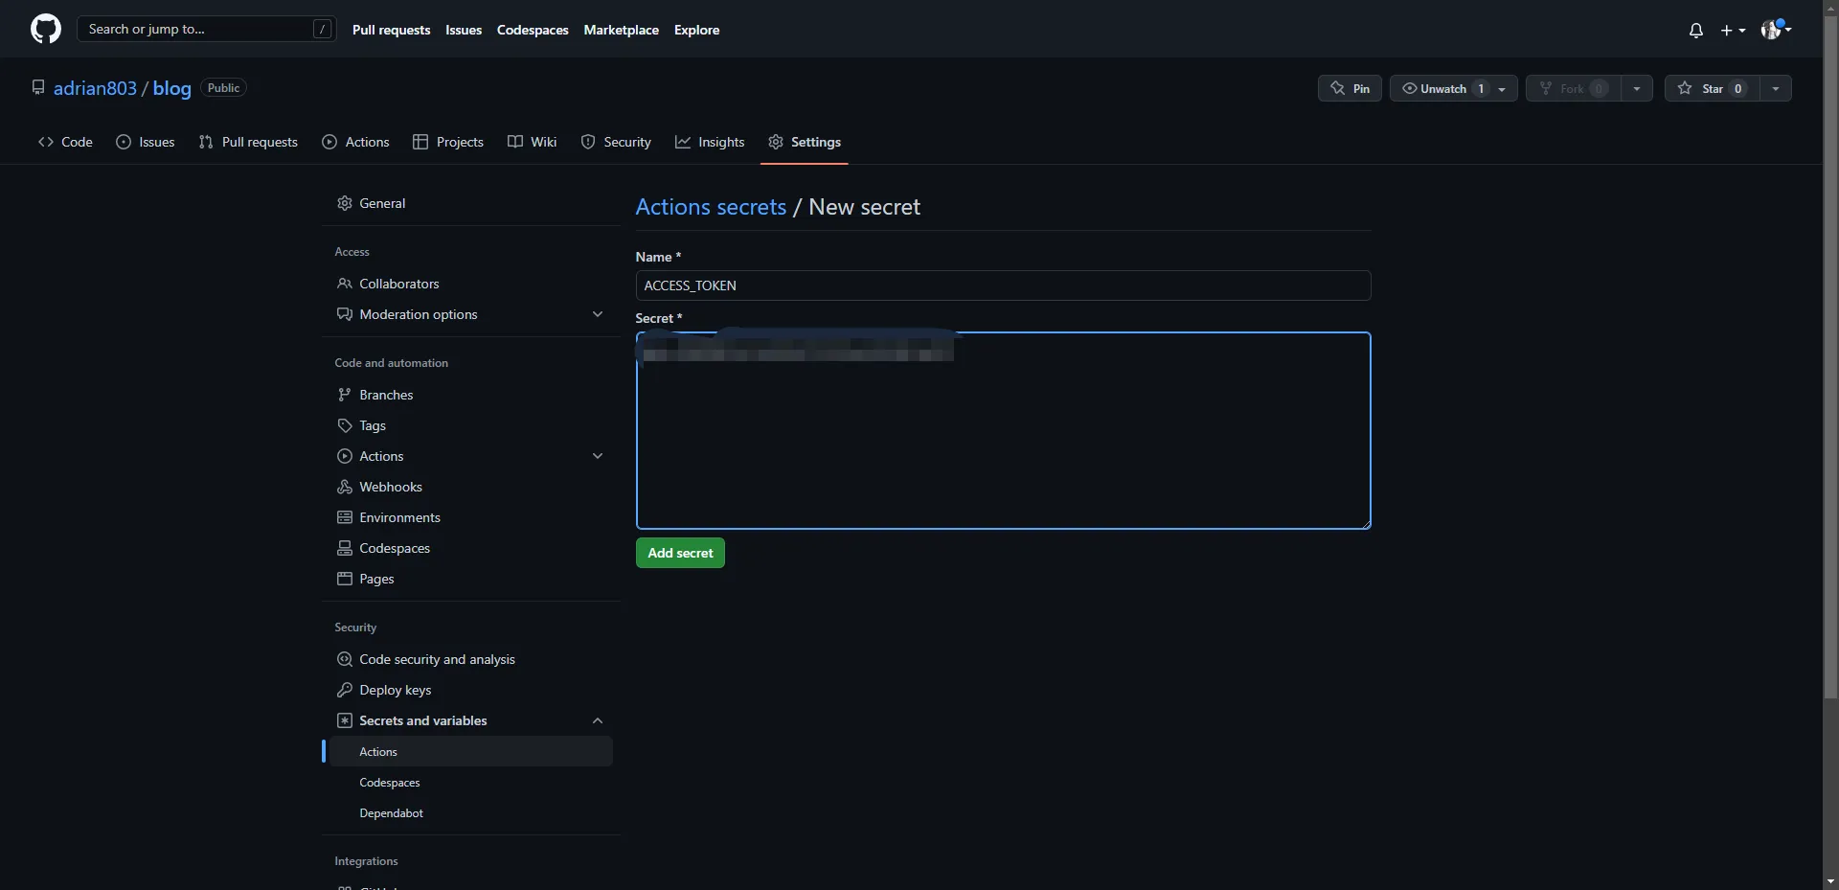Click the General gear icon

coord(345,203)
